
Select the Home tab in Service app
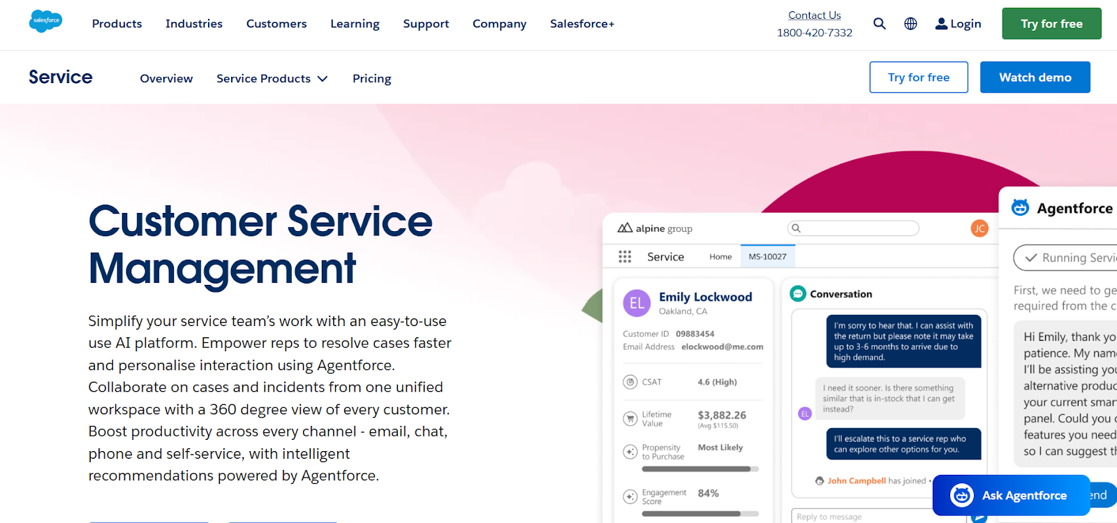click(720, 257)
